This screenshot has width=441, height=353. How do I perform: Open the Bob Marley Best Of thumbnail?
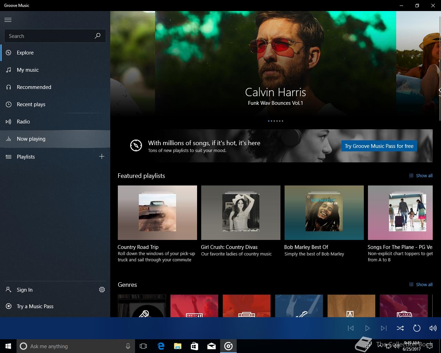(324, 213)
